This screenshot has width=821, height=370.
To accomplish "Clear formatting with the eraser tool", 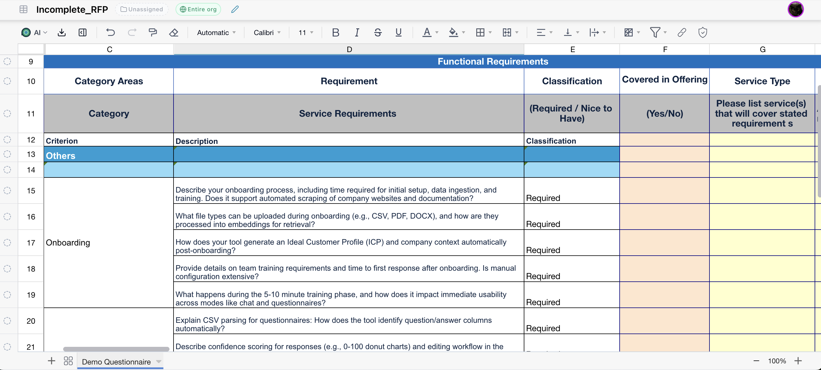I will (x=174, y=32).
